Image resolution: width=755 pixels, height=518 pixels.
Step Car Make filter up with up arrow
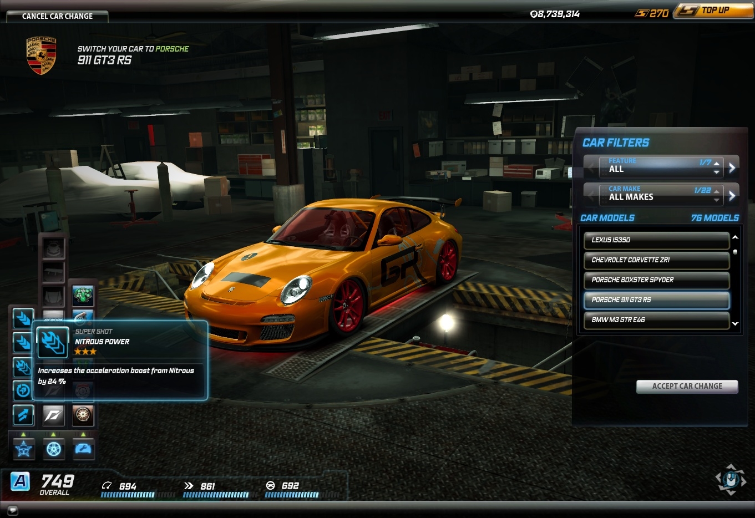[x=717, y=191]
